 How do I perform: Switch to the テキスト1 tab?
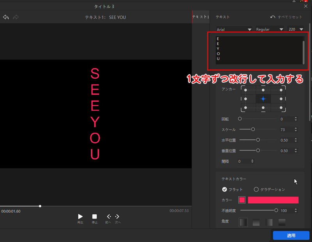tap(200, 17)
